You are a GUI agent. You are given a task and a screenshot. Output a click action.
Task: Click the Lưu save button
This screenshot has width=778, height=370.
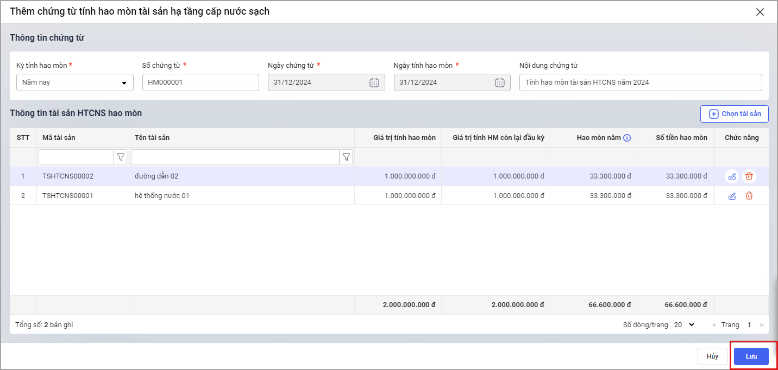[751, 356]
